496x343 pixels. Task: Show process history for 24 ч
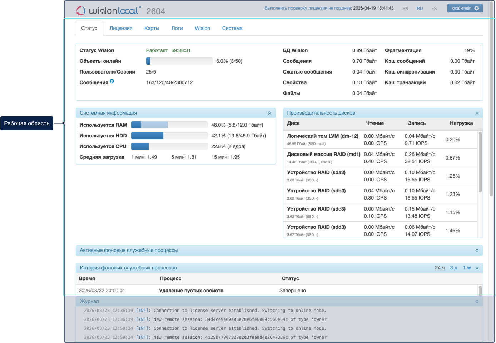click(x=440, y=268)
